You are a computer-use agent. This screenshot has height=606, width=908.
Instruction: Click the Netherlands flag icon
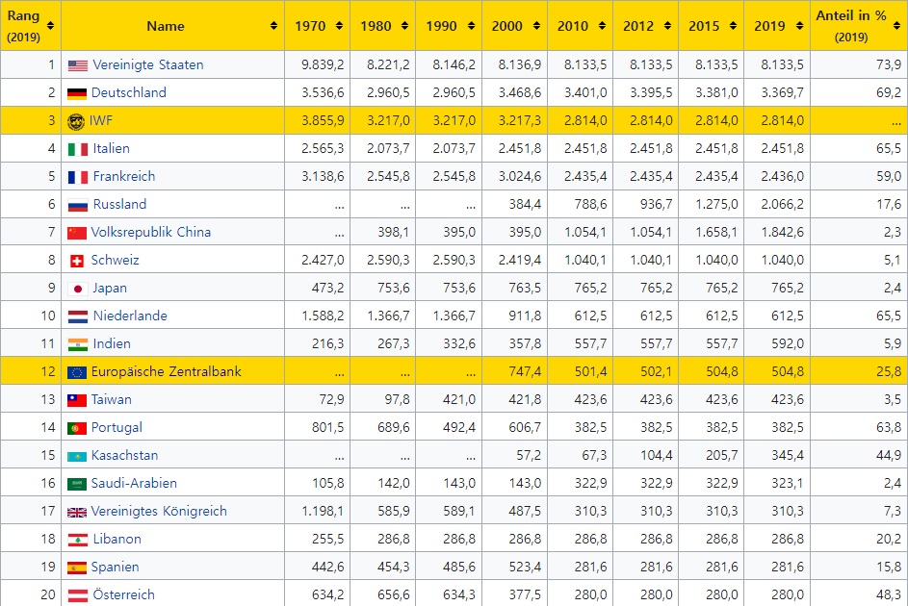click(x=78, y=316)
